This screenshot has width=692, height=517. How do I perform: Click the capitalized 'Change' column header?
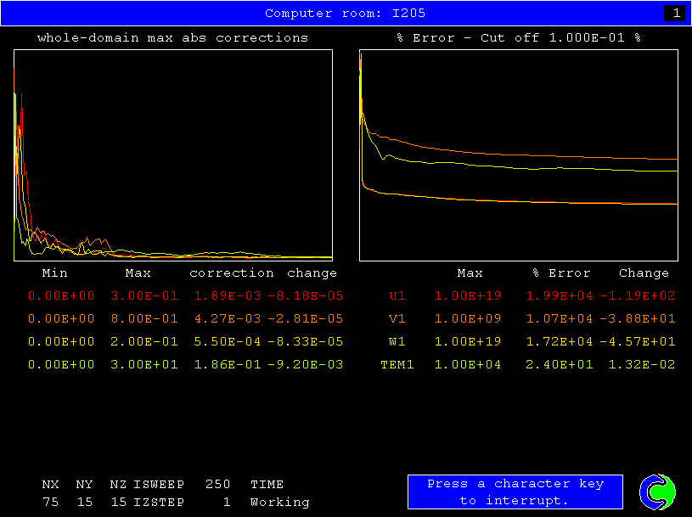click(644, 273)
